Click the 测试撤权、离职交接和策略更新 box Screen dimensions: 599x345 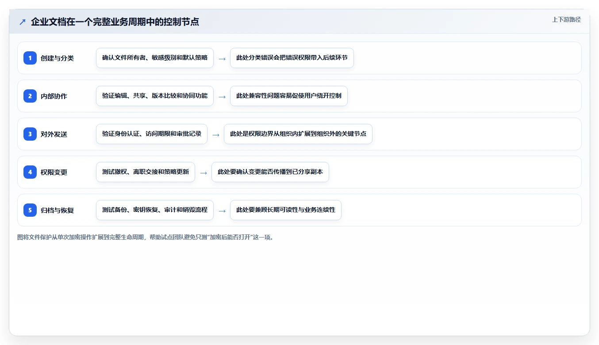pyautogui.click(x=146, y=172)
